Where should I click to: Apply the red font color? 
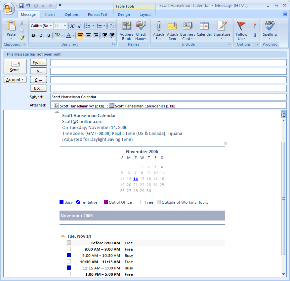point(68,35)
